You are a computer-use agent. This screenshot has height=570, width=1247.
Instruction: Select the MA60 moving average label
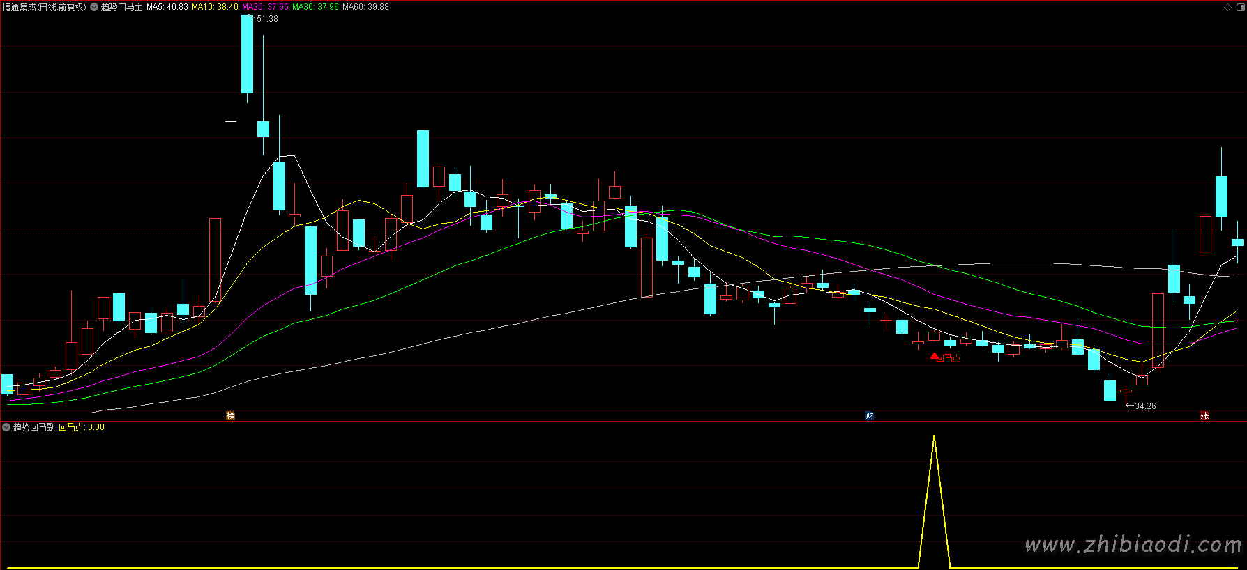click(365, 7)
